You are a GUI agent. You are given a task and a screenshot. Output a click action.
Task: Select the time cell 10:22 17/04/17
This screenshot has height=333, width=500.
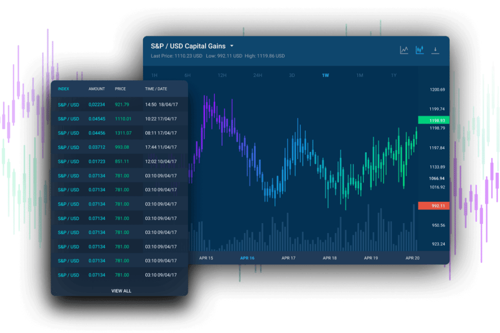(x=161, y=119)
